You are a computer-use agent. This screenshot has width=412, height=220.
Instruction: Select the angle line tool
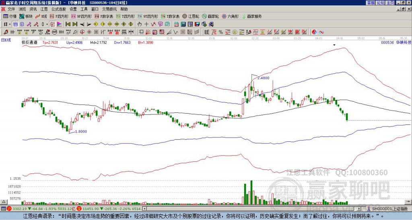coord(169,32)
